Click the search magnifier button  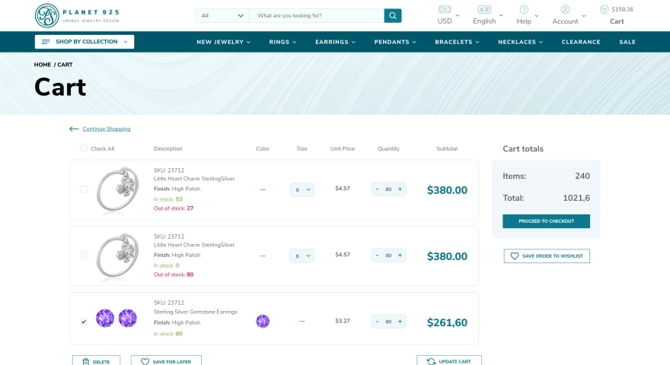[x=392, y=15]
